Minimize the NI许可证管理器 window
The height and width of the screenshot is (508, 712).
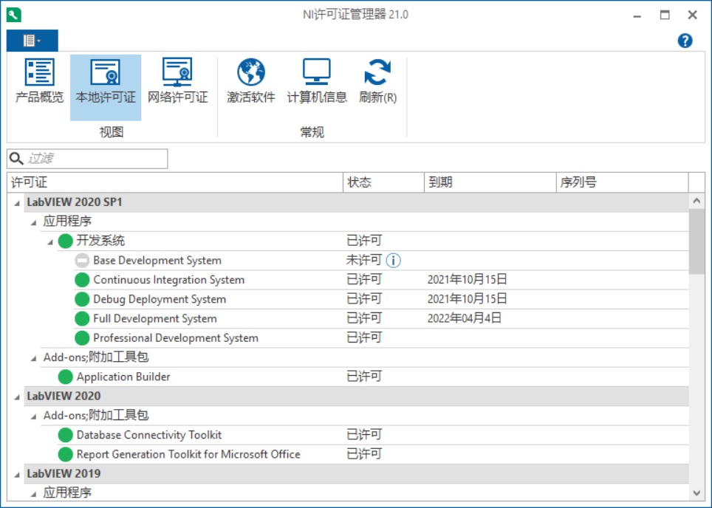(x=637, y=15)
